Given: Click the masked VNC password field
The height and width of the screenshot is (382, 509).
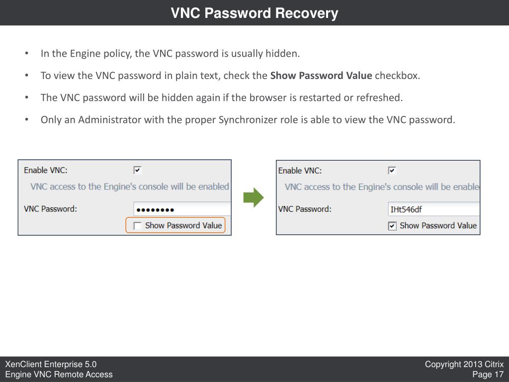Looking at the screenshot, I should (182, 209).
